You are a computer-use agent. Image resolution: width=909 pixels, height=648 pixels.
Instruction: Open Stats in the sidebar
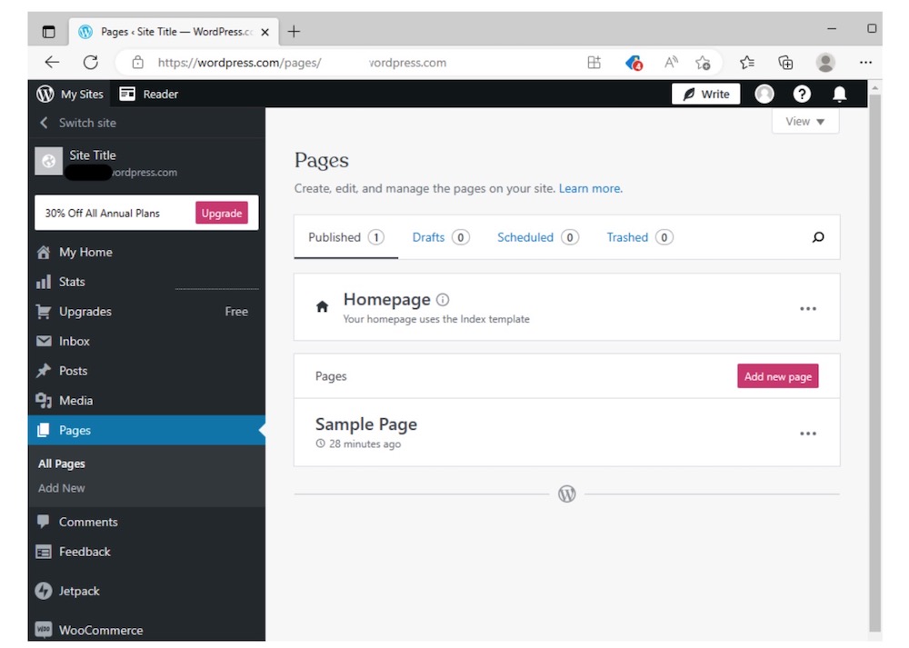[x=146, y=282]
